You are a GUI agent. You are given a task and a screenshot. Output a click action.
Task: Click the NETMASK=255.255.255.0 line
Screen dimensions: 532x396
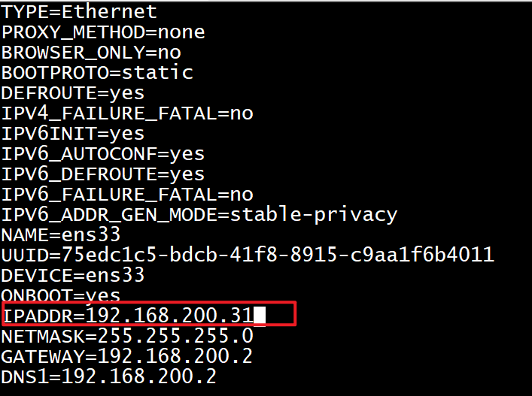click(x=127, y=335)
